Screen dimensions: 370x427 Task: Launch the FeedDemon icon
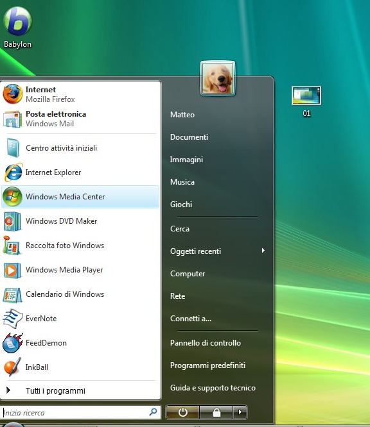(x=12, y=343)
